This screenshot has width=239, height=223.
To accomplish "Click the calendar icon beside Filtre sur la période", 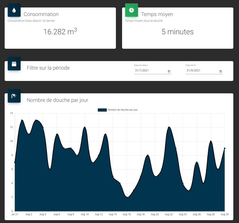I will pos(14,64).
